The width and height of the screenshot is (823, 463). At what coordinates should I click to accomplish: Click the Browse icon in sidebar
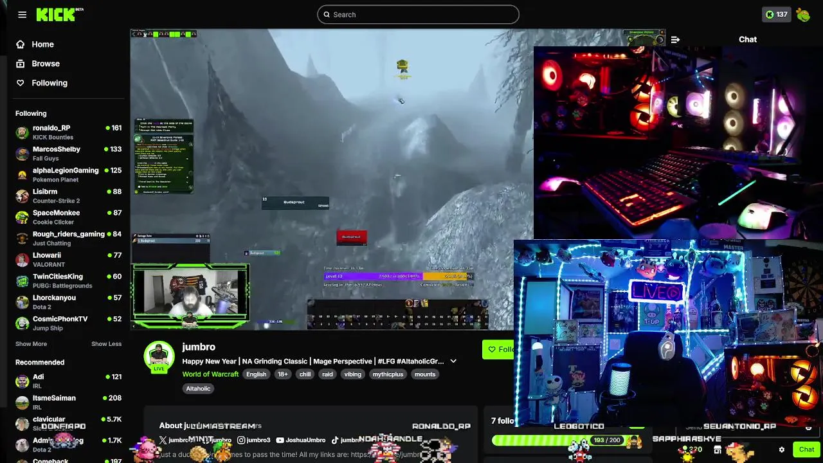[x=21, y=64]
